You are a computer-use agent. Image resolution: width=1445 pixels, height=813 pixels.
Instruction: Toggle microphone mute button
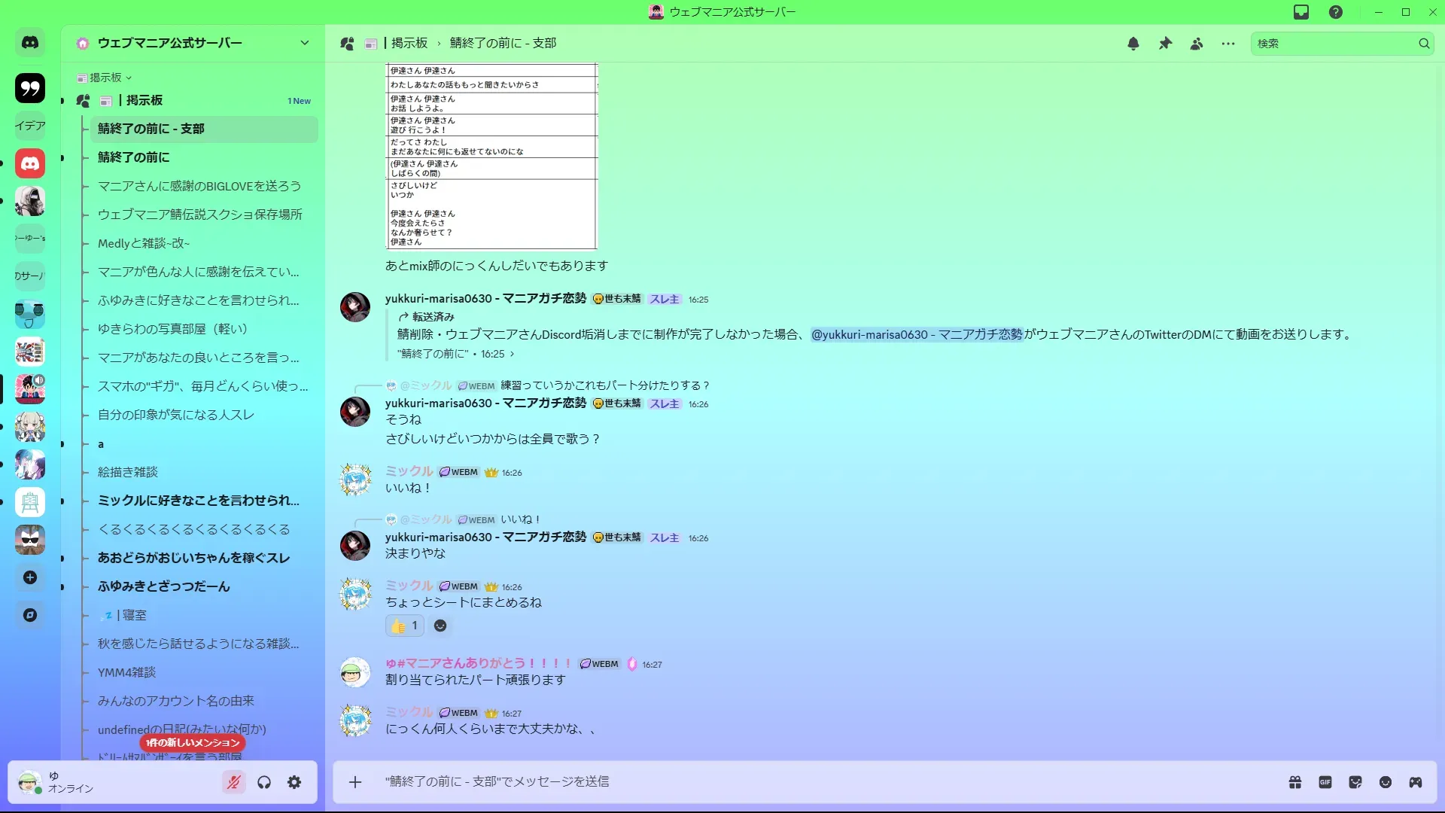click(234, 782)
